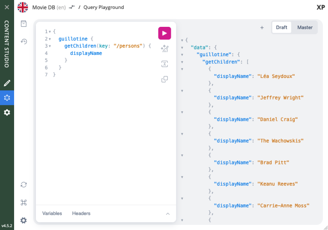
Task: Click the "Keanu Reeves" value in results
Action: [277, 184]
